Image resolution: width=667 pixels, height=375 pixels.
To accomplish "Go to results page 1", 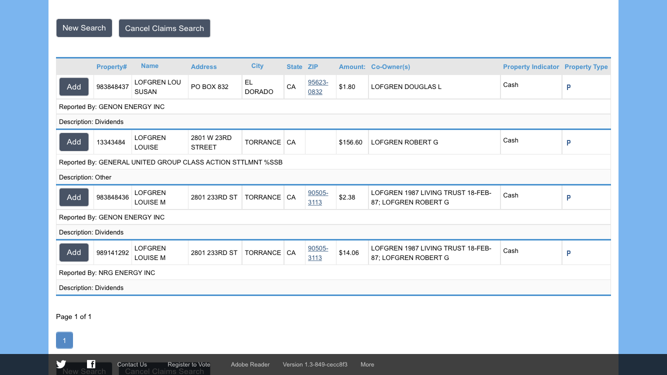I will click(64, 340).
